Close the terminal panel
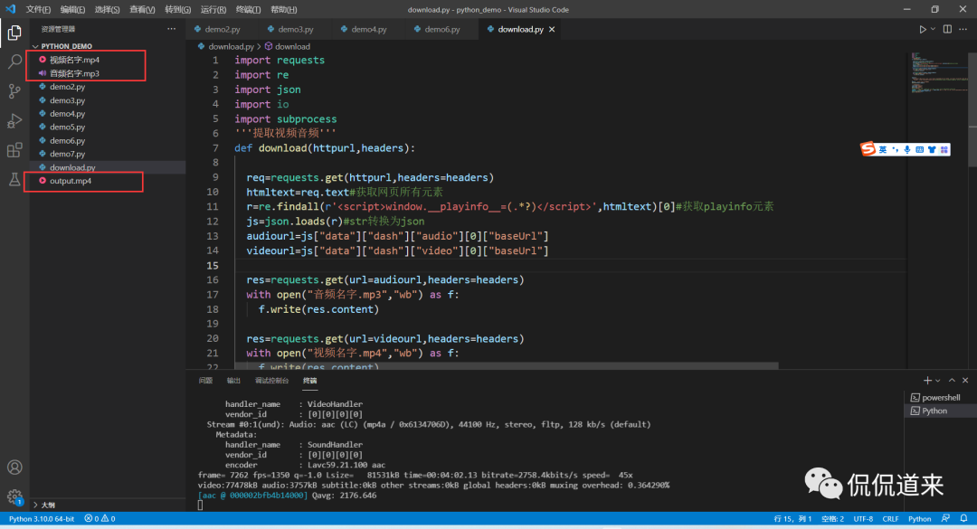The image size is (977, 529). 965,380
